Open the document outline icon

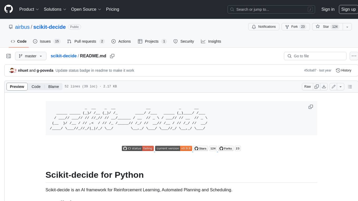point(350,87)
